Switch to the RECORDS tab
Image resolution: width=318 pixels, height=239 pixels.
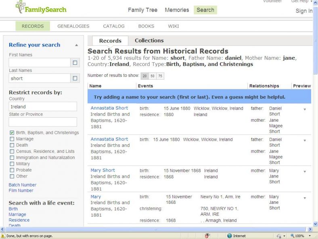coord(33,26)
